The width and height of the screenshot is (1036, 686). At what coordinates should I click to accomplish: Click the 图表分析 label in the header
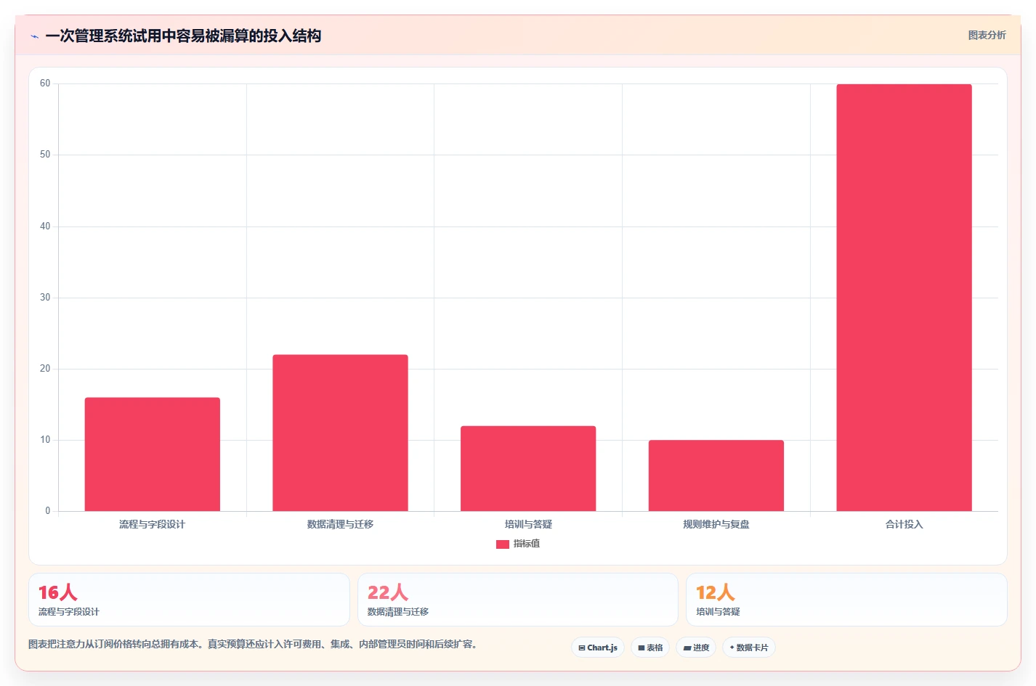coord(987,35)
